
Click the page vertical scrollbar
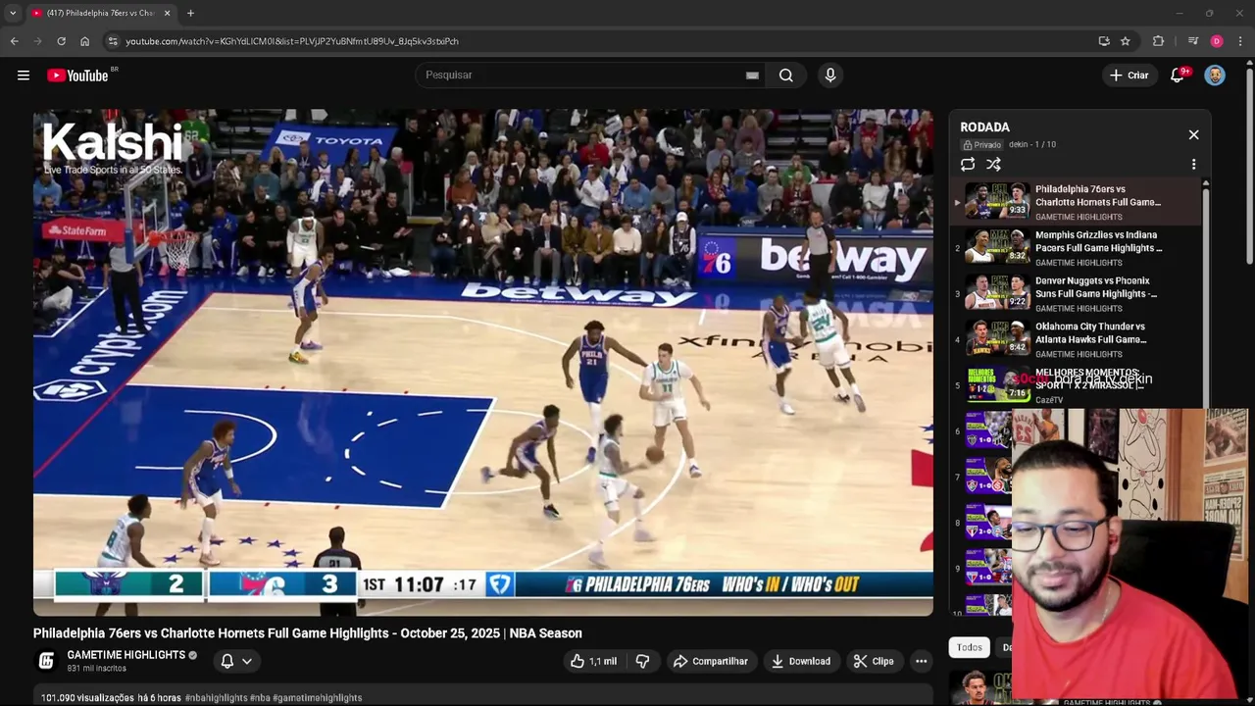click(x=1249, y=167)
